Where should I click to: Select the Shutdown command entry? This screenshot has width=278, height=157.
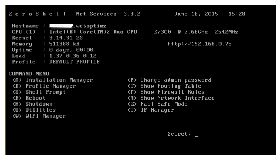click(x=32, y=104)
